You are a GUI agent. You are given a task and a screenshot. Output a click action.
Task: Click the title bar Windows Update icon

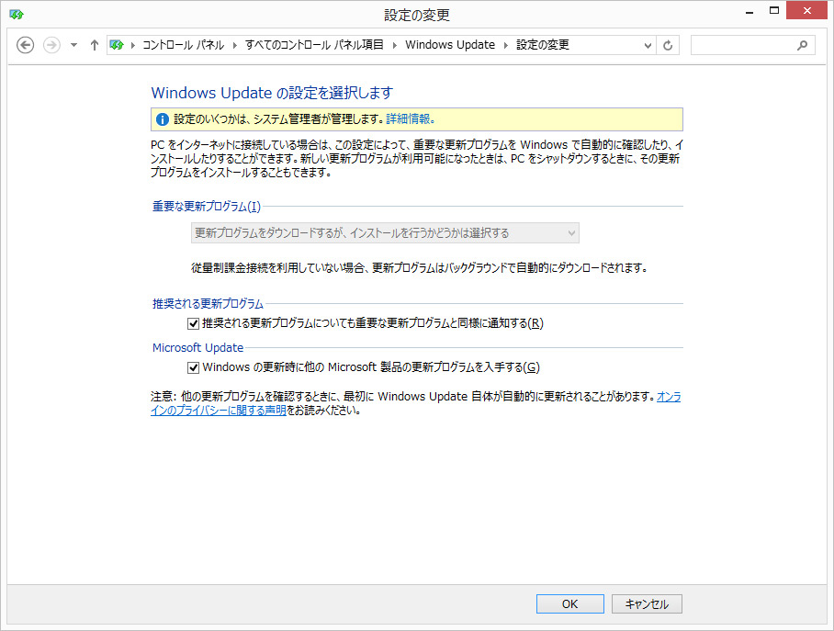[16, 15]
